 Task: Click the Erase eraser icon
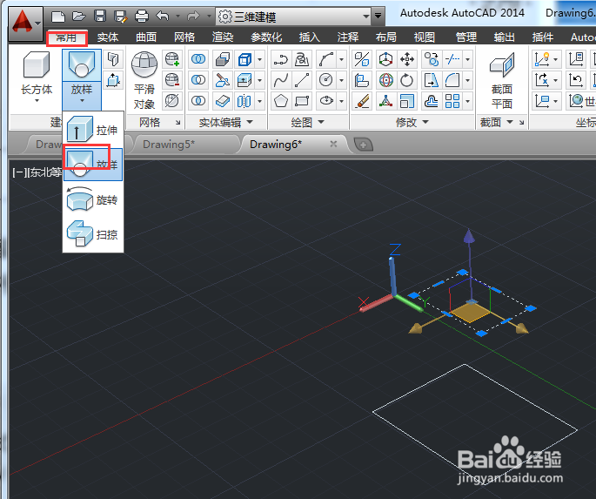[362, 101]
